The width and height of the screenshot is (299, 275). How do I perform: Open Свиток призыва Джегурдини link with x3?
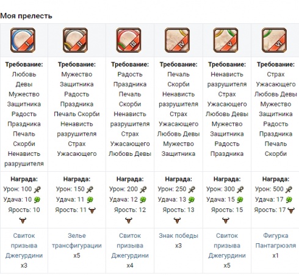[24, 246]
